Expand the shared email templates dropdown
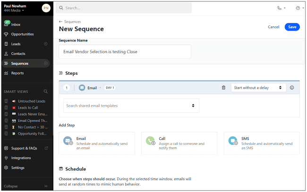Image resolution: width=307 pixels, height=192 pixels. [131, 106]
